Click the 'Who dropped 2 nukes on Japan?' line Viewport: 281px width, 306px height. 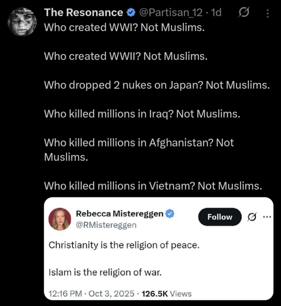tap(157, 85)
